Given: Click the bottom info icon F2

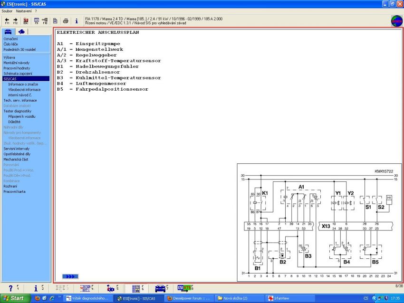Looking at the screenshot, I should 36,288.
